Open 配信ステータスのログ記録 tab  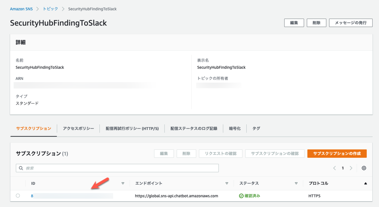194,128
